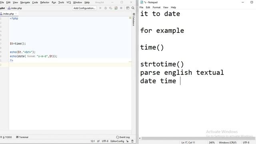Click the EditorConfig status bar entry
Image resolution: width=256 pixels, height=144 pixels.
117,141
